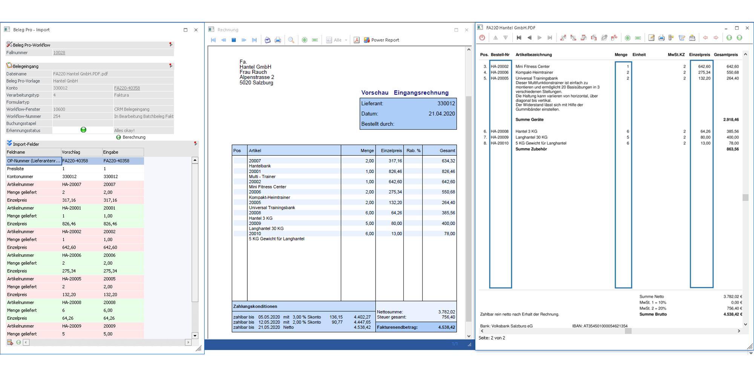754x377 pixels.
Task: Click the pin icon of Import-Felder section
Action: 195,144
